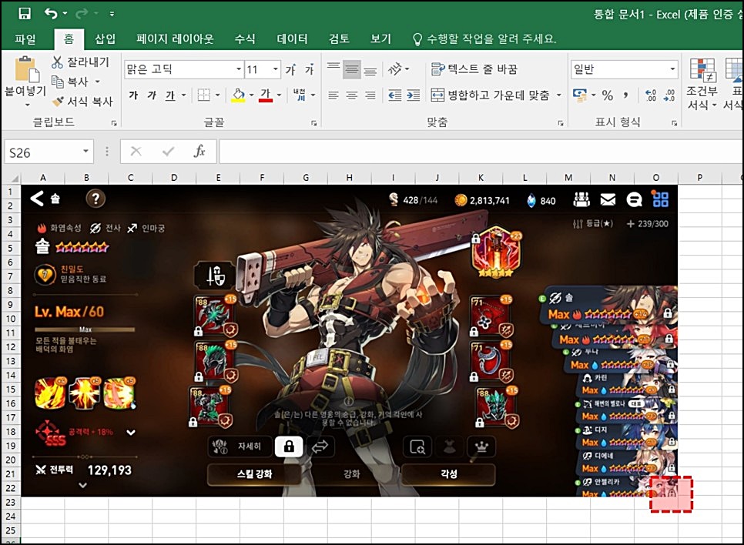Click the fx insert function icon
The image size is (744, 545).
(x=199, y=152)
